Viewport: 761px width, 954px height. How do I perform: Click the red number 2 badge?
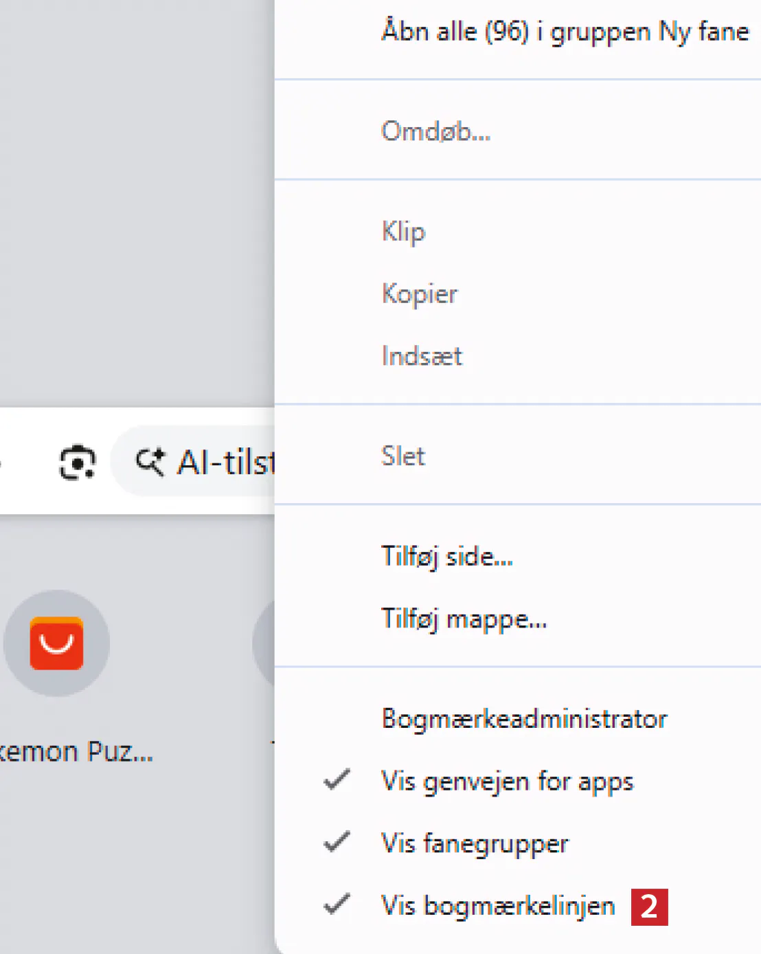[x=649, y=907]
